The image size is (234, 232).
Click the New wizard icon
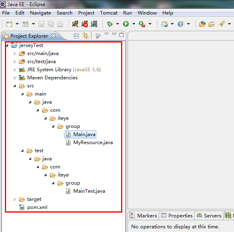click(9, 24)
